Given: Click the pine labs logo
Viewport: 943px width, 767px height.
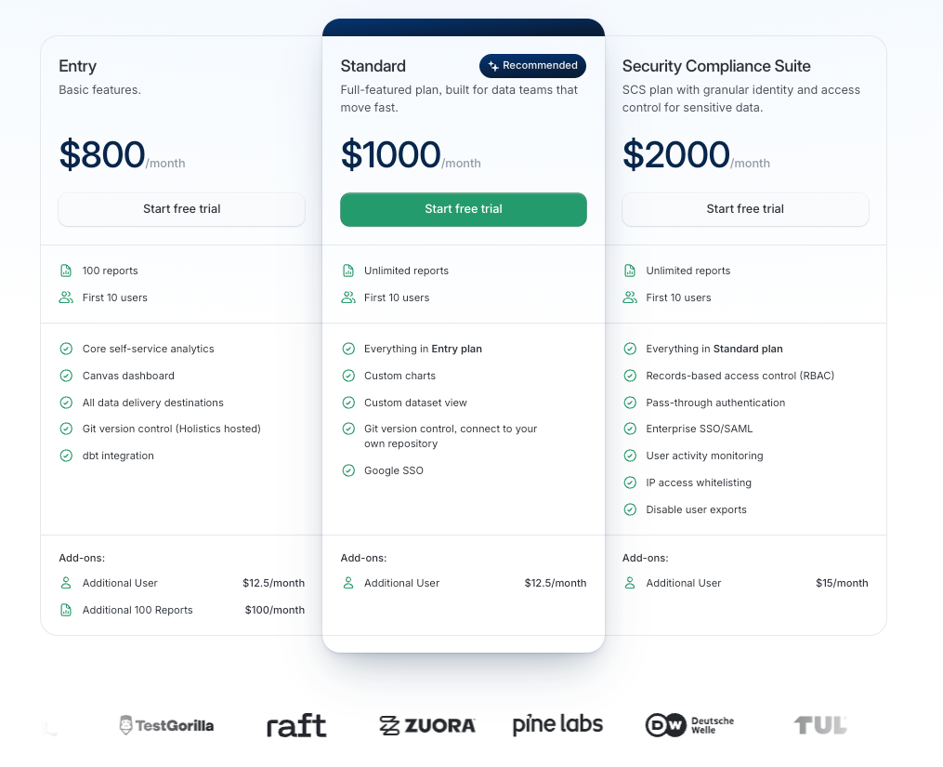Looking at the screenshot, I should (557, 725).
